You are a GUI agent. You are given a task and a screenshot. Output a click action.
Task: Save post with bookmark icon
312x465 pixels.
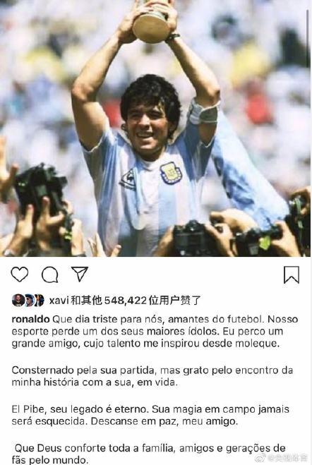[292, 274]
